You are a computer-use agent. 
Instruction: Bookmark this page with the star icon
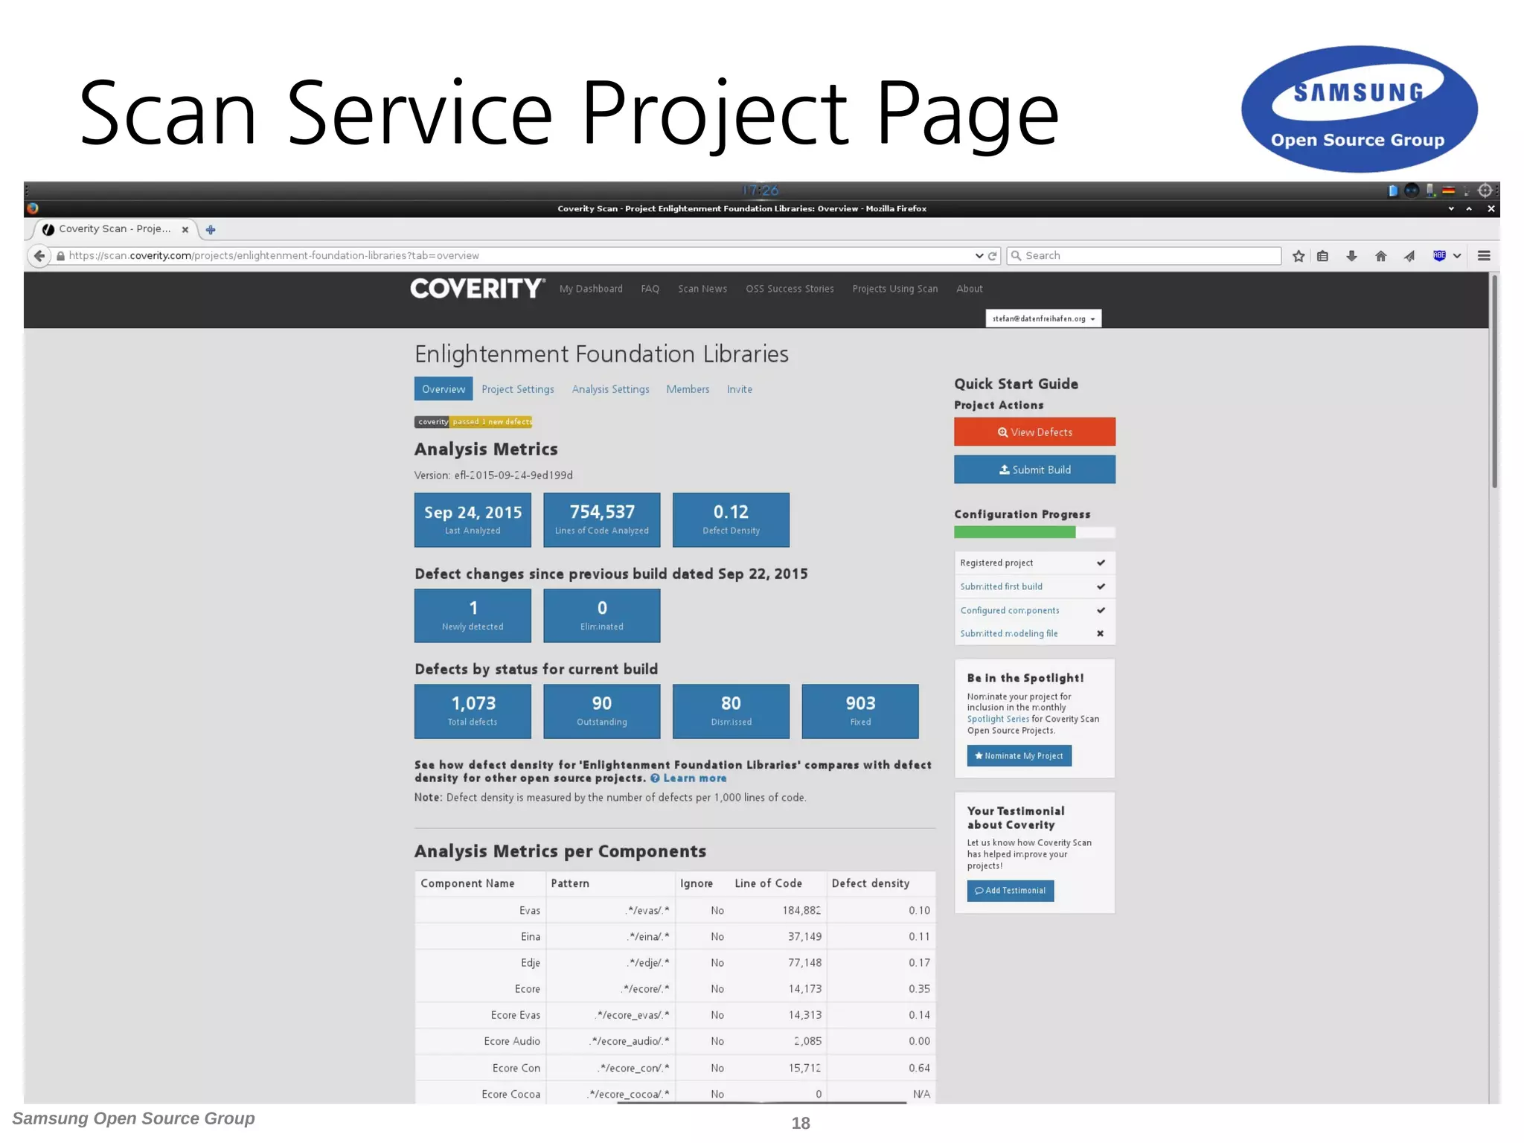pos(1299,256)
